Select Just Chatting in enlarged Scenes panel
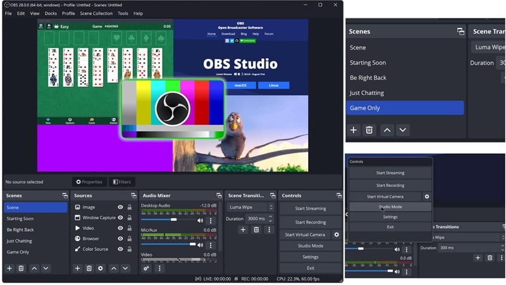Viewport: 506px width, 285px height. pyautogui.click(x=405, y=92)
